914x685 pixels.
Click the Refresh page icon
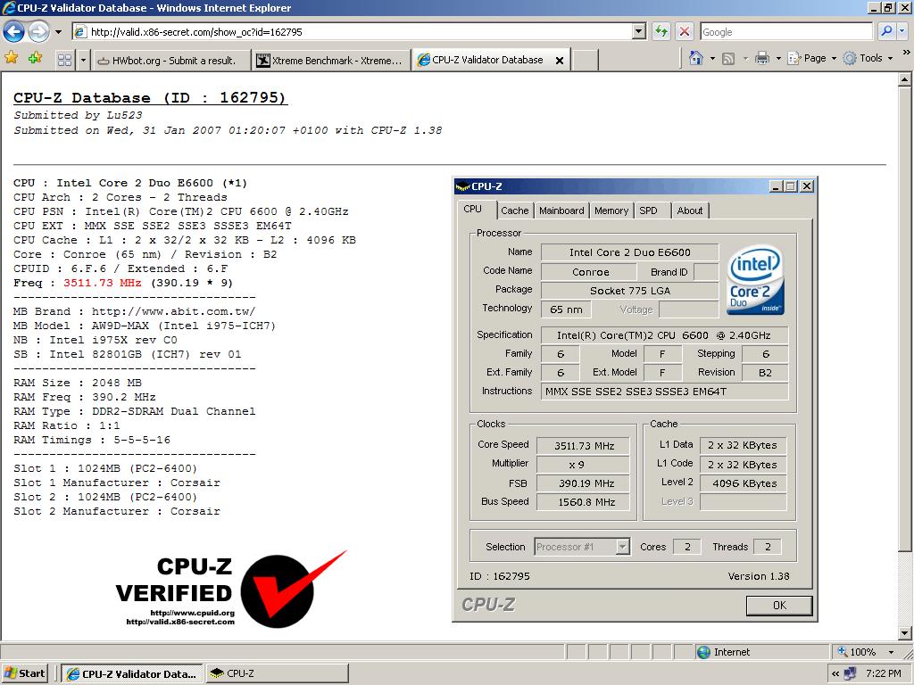661,31
